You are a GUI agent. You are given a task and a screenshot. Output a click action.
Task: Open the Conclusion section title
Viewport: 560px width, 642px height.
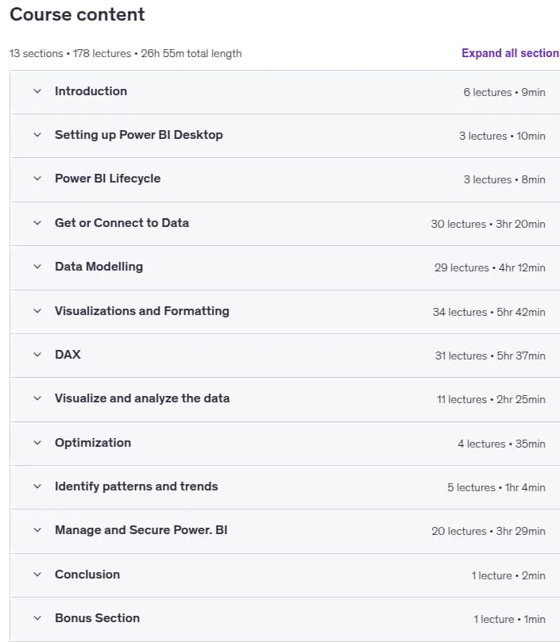[x=87, y=575]
